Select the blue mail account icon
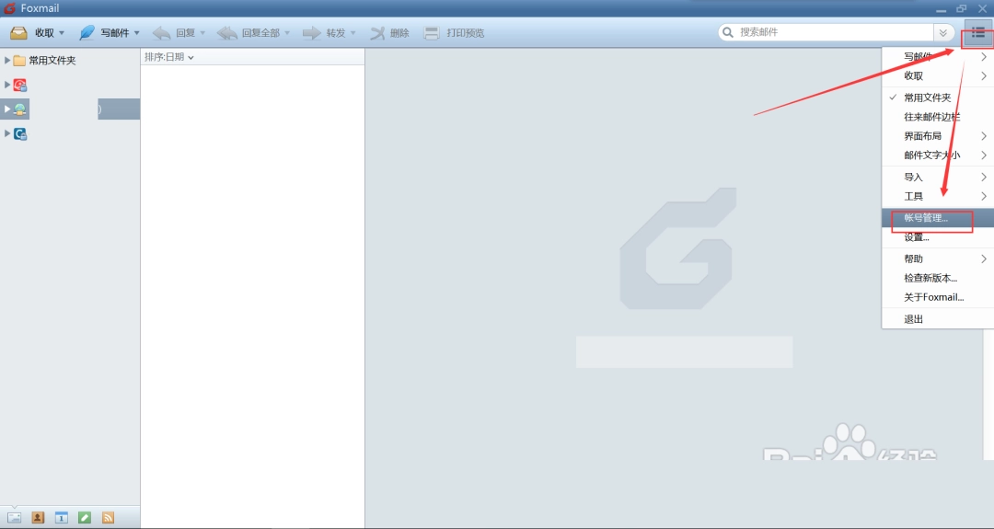 [20, 134]
